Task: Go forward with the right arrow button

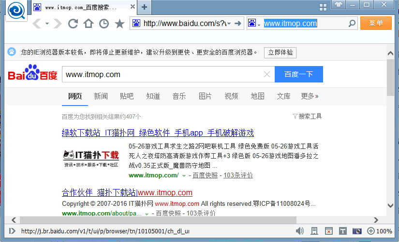Action: (x=58, y=24)
